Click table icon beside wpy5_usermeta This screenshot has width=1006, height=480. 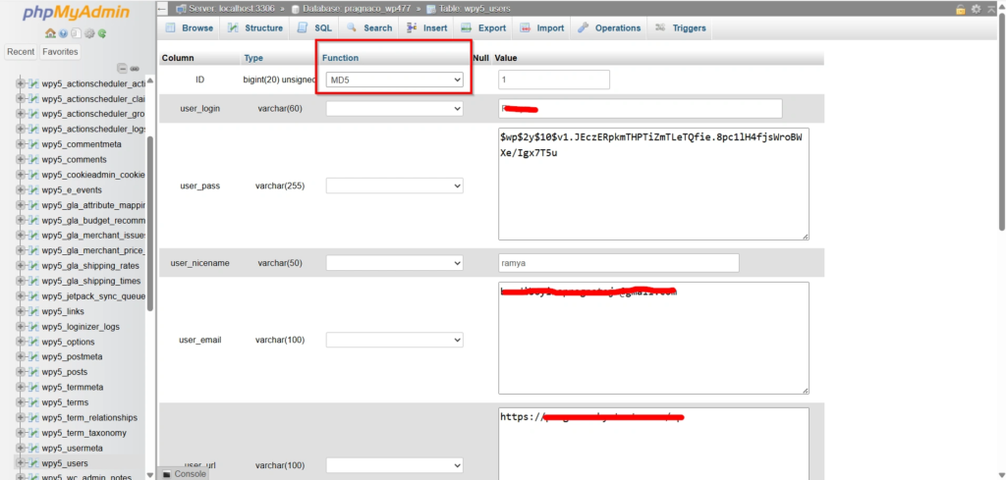34,448
